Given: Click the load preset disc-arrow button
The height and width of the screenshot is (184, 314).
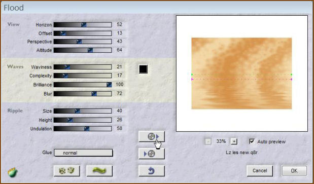Looking at the screenshot, I should tap(152, 136).
